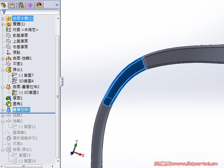Expand the 曲面本體(1) folder
Screen dimensions: 224x168
tap(3, 18)
